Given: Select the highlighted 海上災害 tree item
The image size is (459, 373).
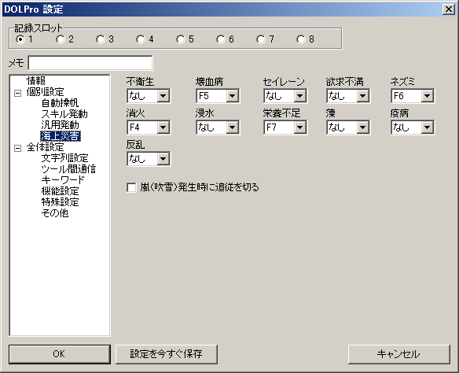Looking at the screenshot, I should (x=61, y=136).
